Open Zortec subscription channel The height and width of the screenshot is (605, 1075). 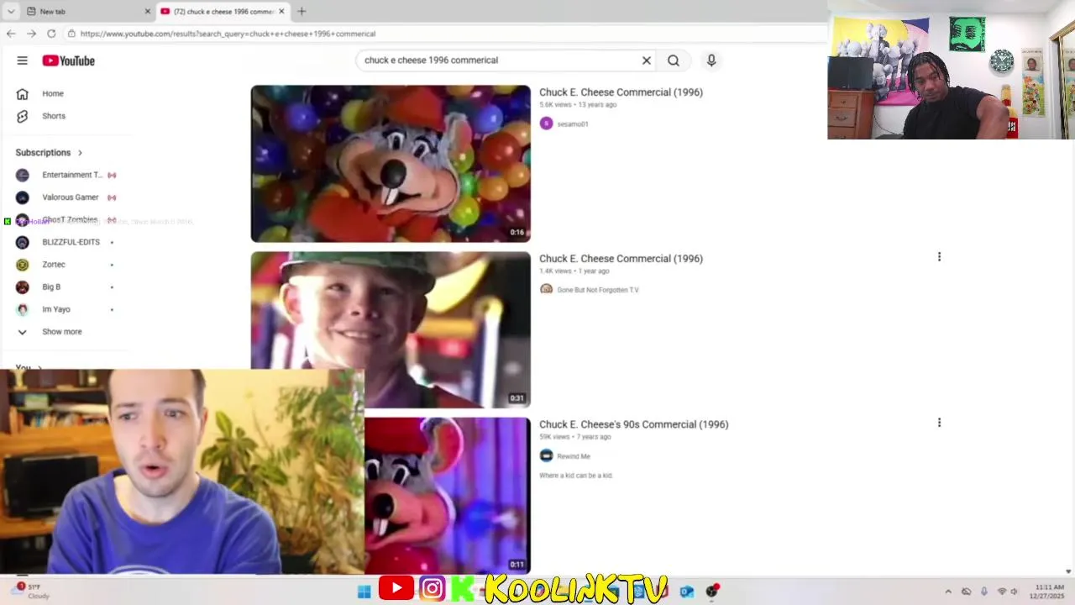pos(54,265)
